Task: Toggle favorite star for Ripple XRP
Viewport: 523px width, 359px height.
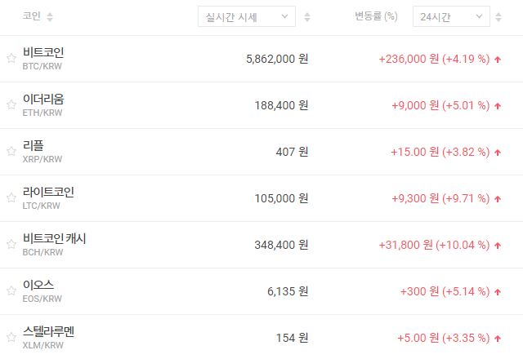Action: (11, 152)
